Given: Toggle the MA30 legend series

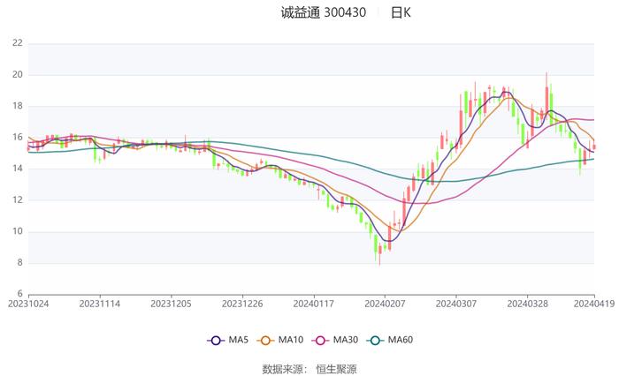Looking at the screenshot, I should 335,340.
